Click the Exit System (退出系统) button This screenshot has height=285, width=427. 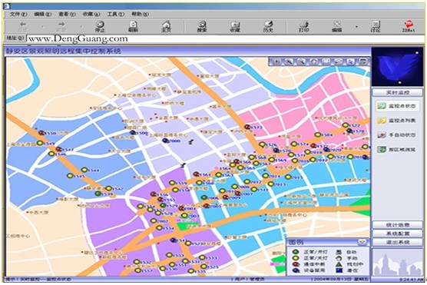[398, 242]
